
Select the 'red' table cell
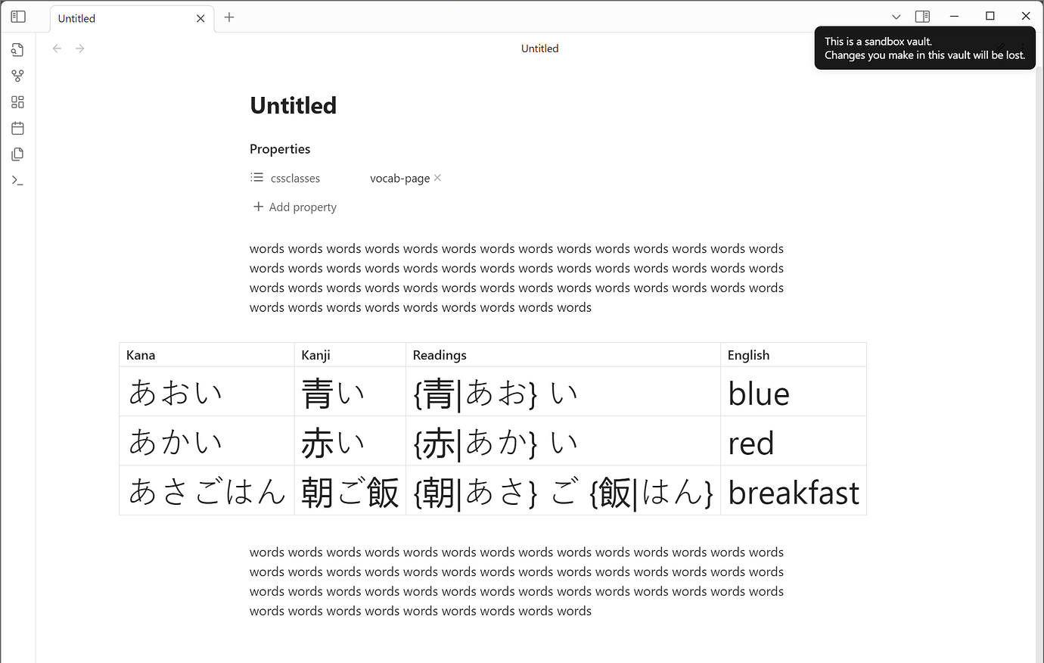click(794, 441)
